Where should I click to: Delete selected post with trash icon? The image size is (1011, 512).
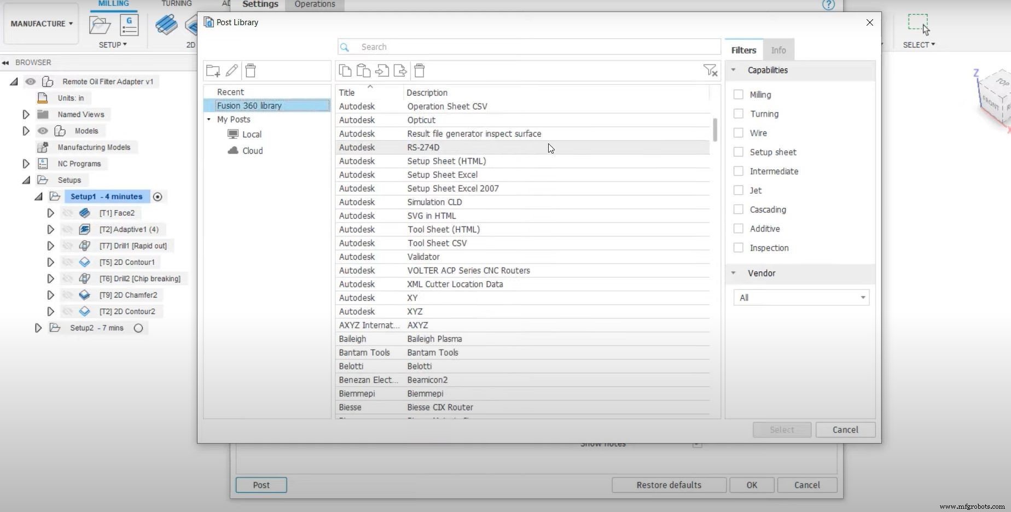(420, 71)
